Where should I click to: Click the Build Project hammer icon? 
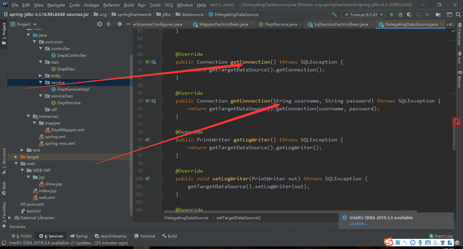(x=334, y=15)
